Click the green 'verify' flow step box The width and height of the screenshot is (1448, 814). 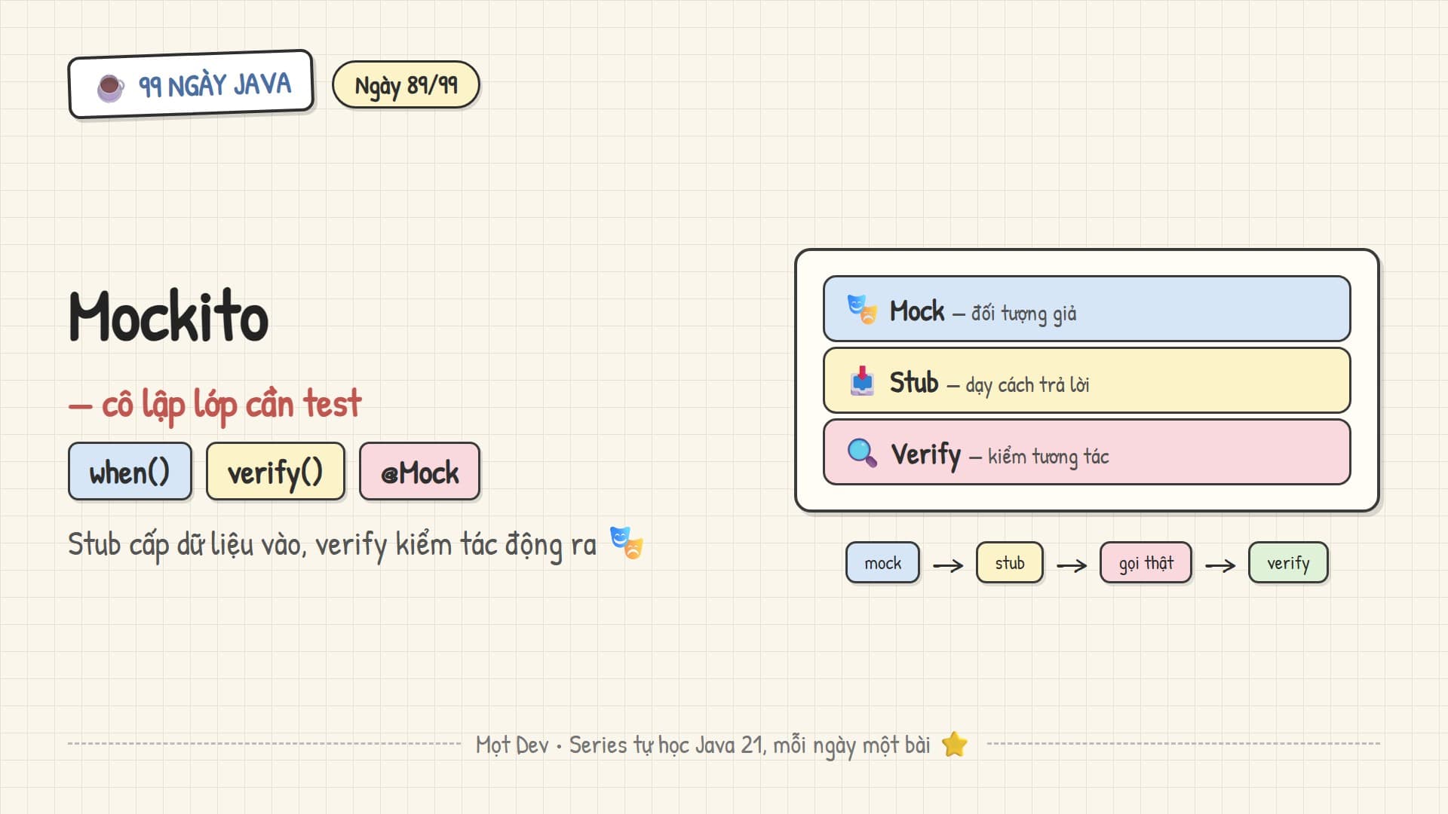click(x=1288, y=563)
